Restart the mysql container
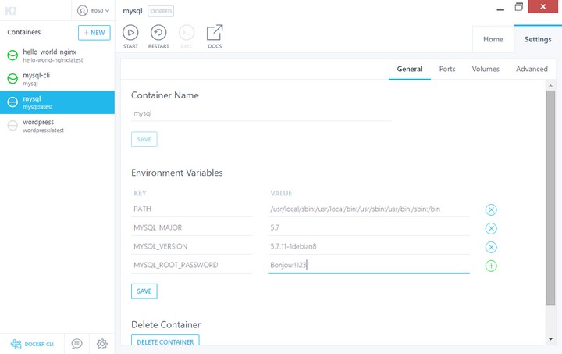The height and width of the screenshot is (354, 562). point(158,36)
